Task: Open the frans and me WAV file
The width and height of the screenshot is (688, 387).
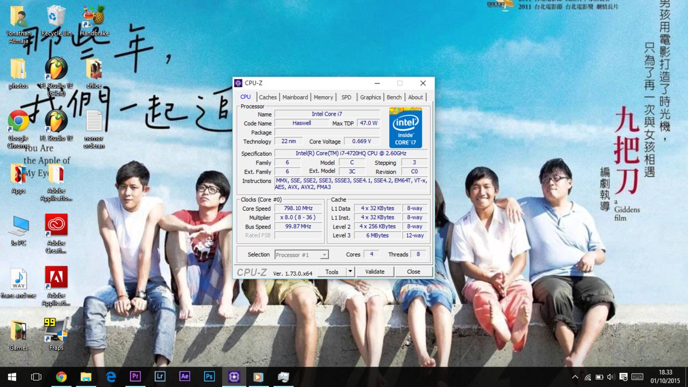Action: [18, 283]
